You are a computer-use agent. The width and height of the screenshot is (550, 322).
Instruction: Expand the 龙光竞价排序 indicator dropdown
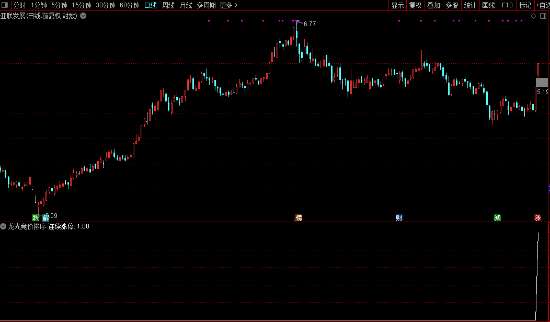tap(3, 226)
